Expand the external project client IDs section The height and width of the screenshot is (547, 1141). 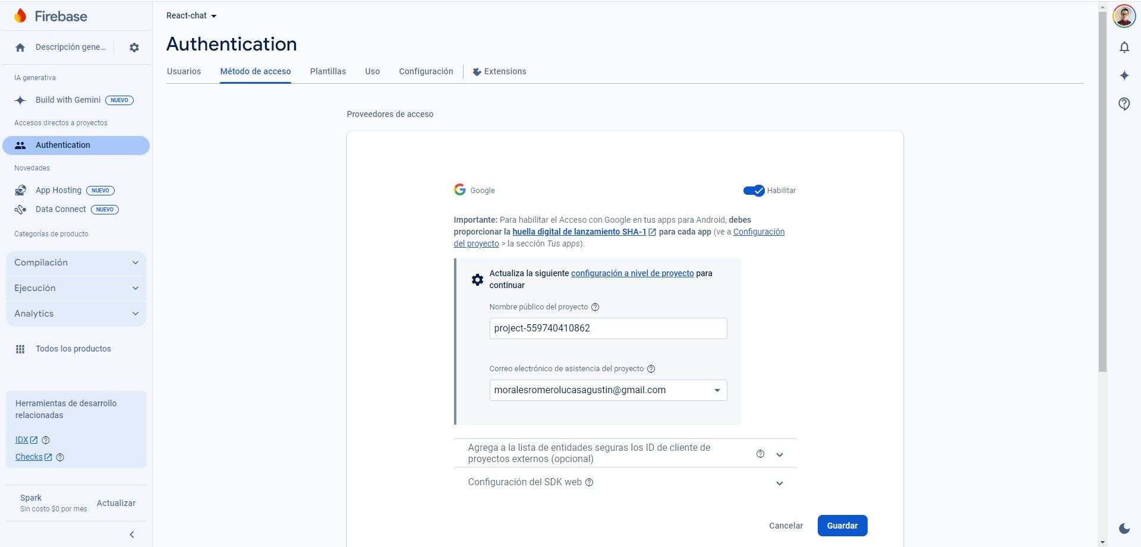point(780,455)
